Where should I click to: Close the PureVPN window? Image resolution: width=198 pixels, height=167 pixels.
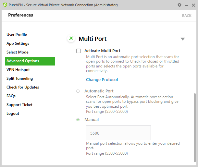[193, 5]
